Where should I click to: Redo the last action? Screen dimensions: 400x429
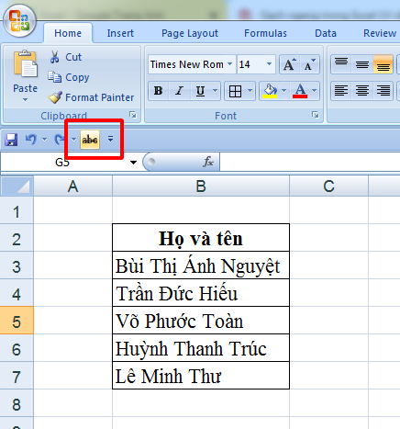[60, 140]
